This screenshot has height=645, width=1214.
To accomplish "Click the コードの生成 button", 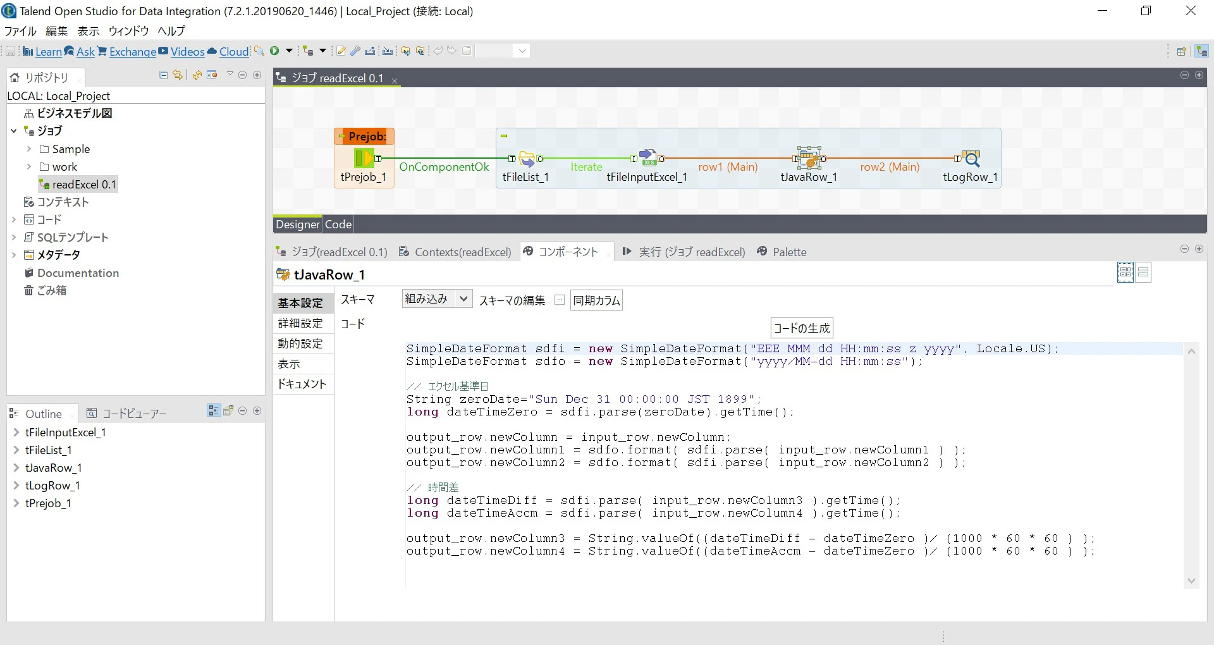I will (802, 328).
